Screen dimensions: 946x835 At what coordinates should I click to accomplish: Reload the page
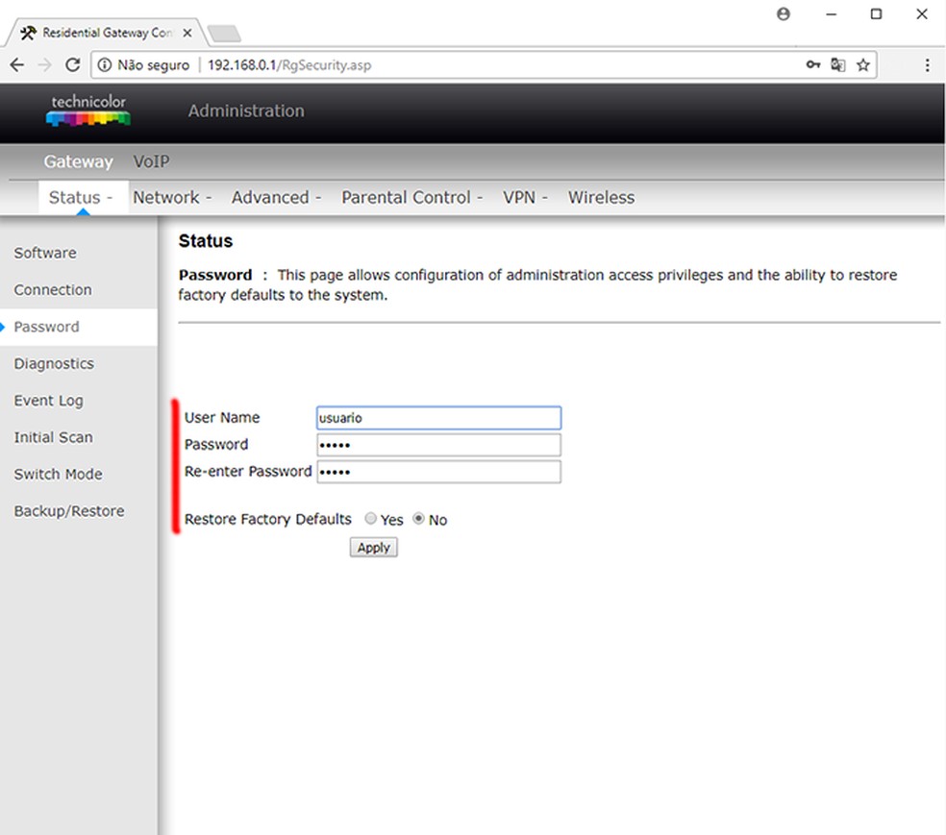tap(73, 64)
